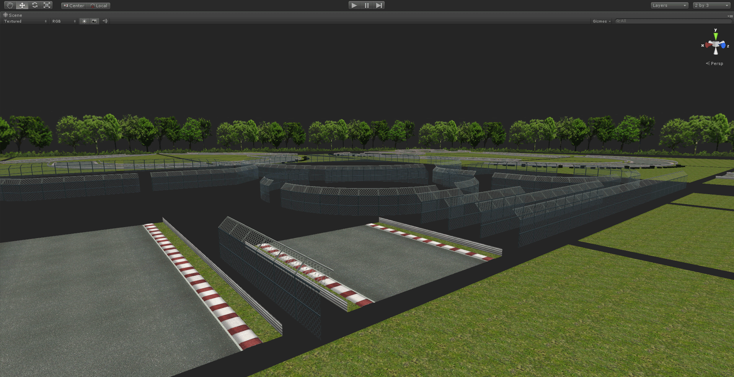Toggle scene lighting with the sun icon
The height and width of the screenshot is (377, 734).
(84, 21)
